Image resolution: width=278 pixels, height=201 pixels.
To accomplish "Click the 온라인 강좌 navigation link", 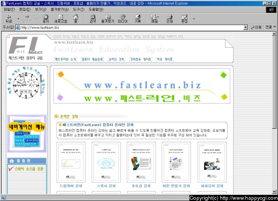I will [x=116, y=59].
